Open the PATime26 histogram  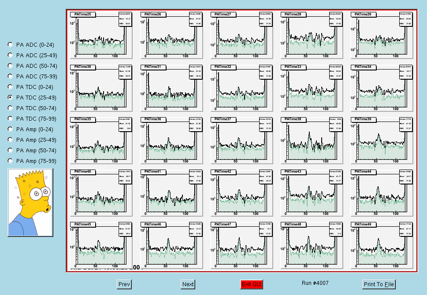tap(171, 35)
